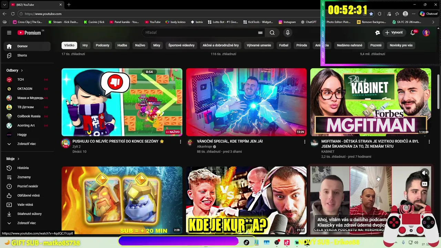
Task: Select the Novinky pre vás chip
Action: click(x=401, y=45)
